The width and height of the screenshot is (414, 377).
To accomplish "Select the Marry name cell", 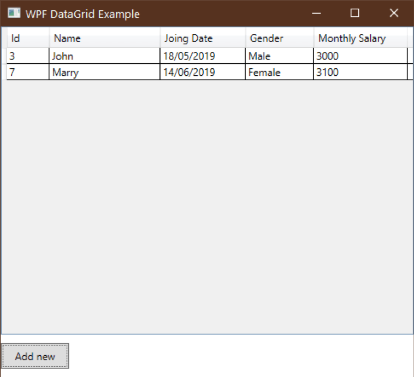I will coord(104,72).
